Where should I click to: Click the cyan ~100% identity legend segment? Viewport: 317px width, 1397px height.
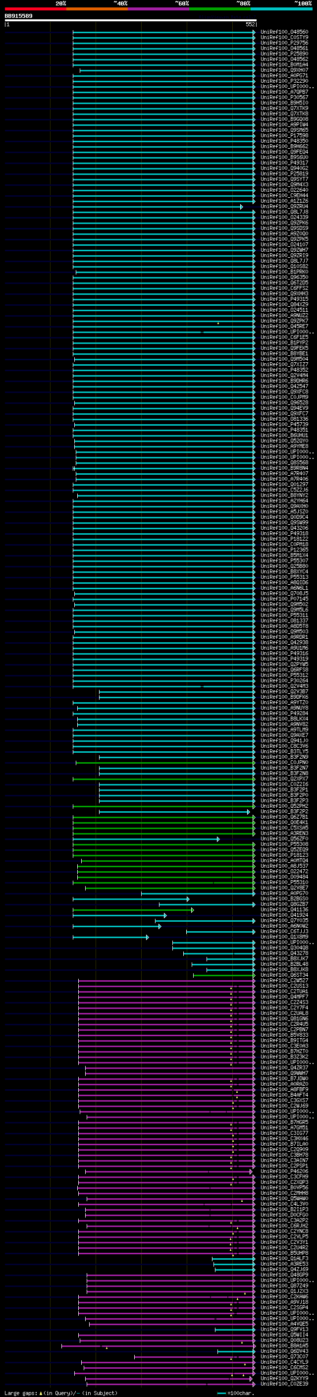[282, 9]
